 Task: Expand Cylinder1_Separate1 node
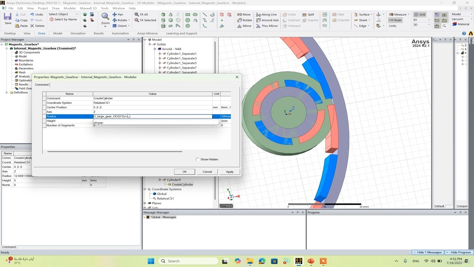(160, 54)
